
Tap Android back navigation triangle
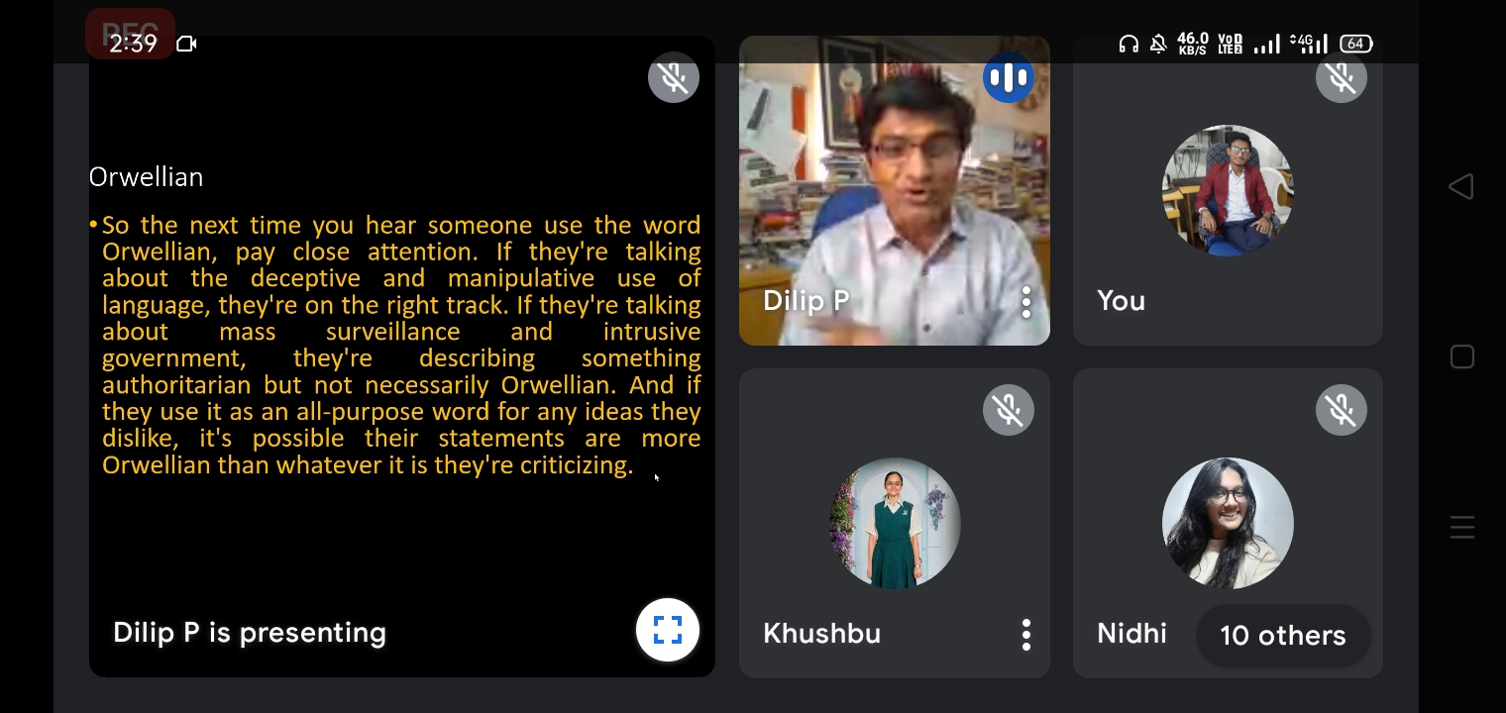1461,186
